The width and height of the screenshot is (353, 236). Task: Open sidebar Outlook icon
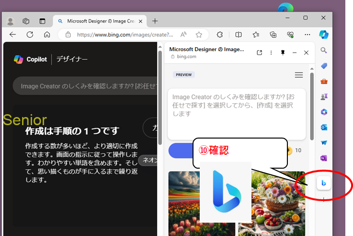(324, 128)
